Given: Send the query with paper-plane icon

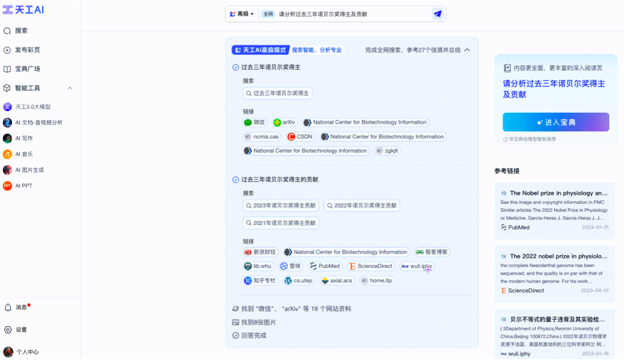Looking at the screenshot, I should pos(438,14).
